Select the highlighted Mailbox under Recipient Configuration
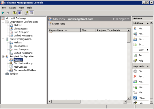 click(18, 60)
